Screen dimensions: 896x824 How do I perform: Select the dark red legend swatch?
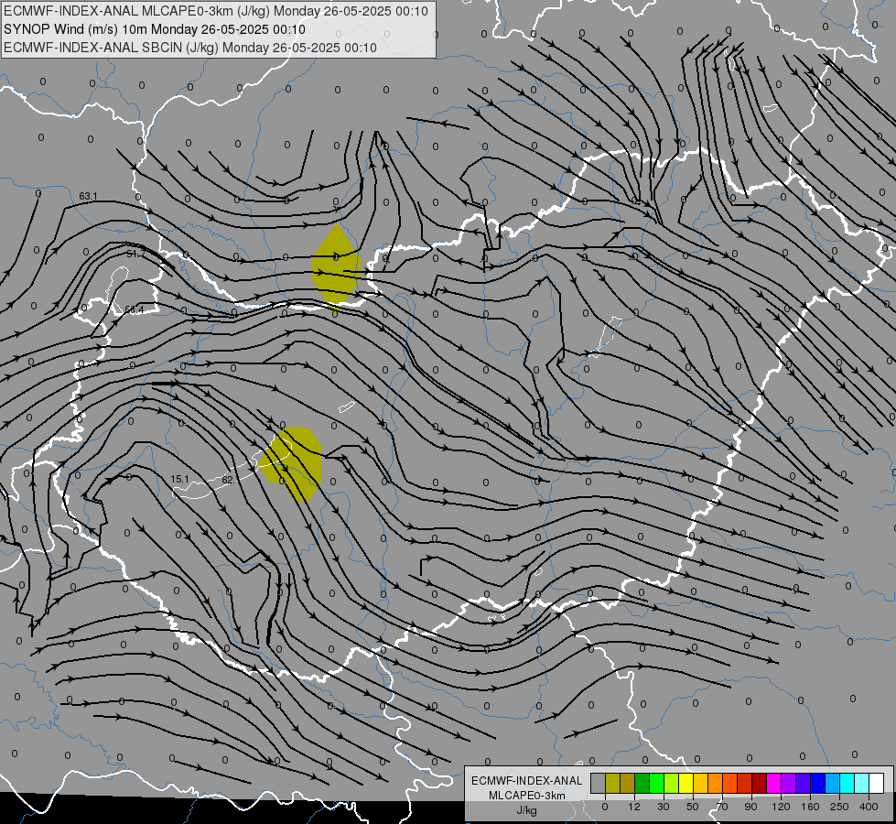tap(760, 783)
